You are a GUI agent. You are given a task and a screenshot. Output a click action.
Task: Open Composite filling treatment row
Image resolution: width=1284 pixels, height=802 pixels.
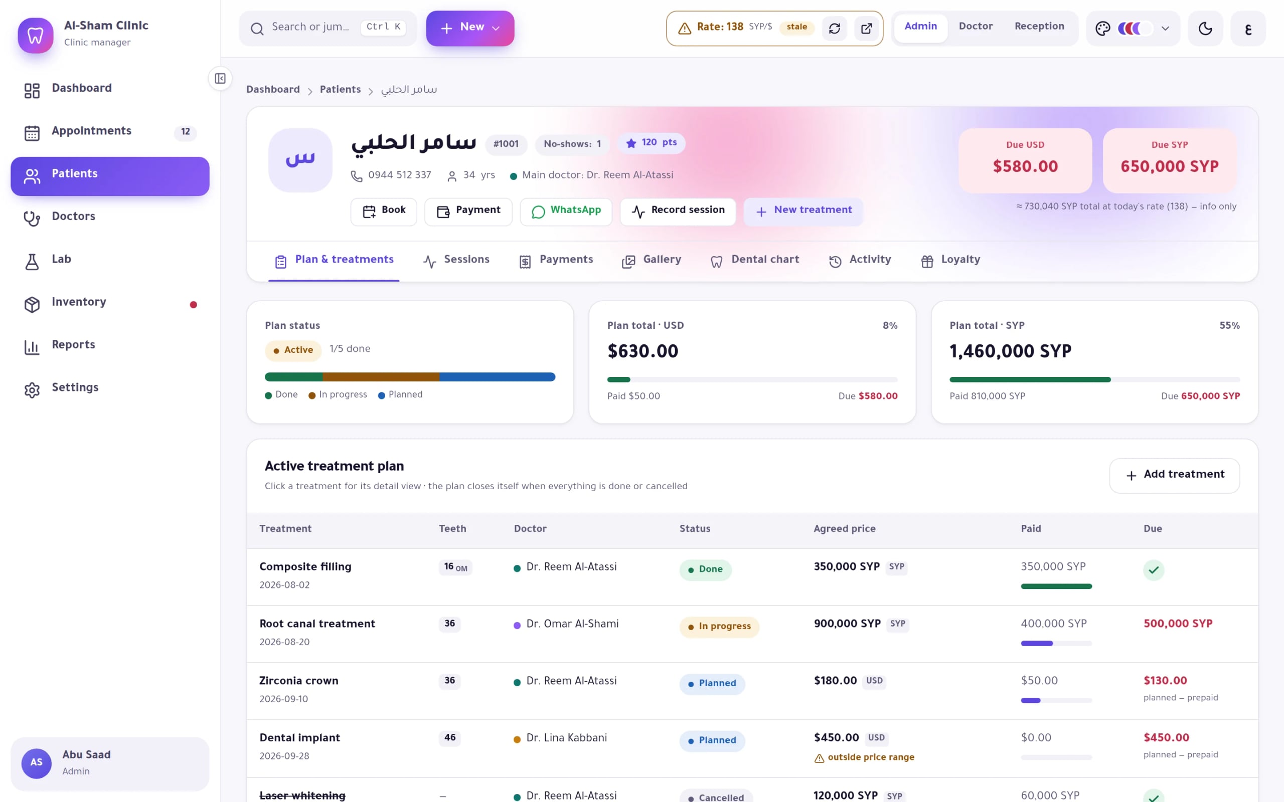(x=752, y=576)
